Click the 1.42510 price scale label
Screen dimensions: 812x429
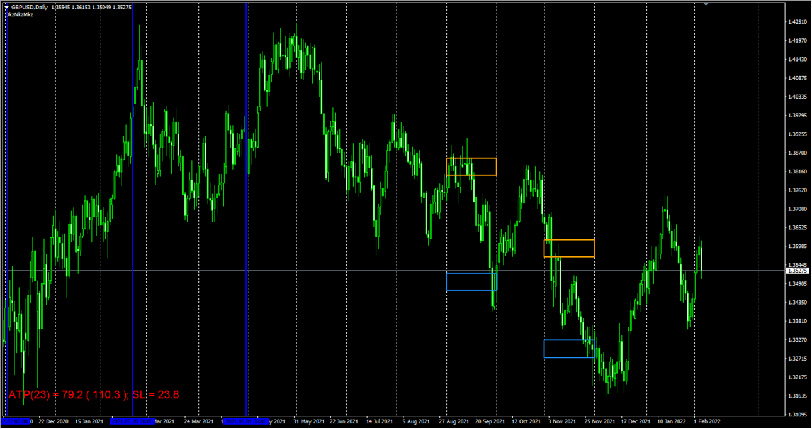pyautogui.click(x=798, y=22)
